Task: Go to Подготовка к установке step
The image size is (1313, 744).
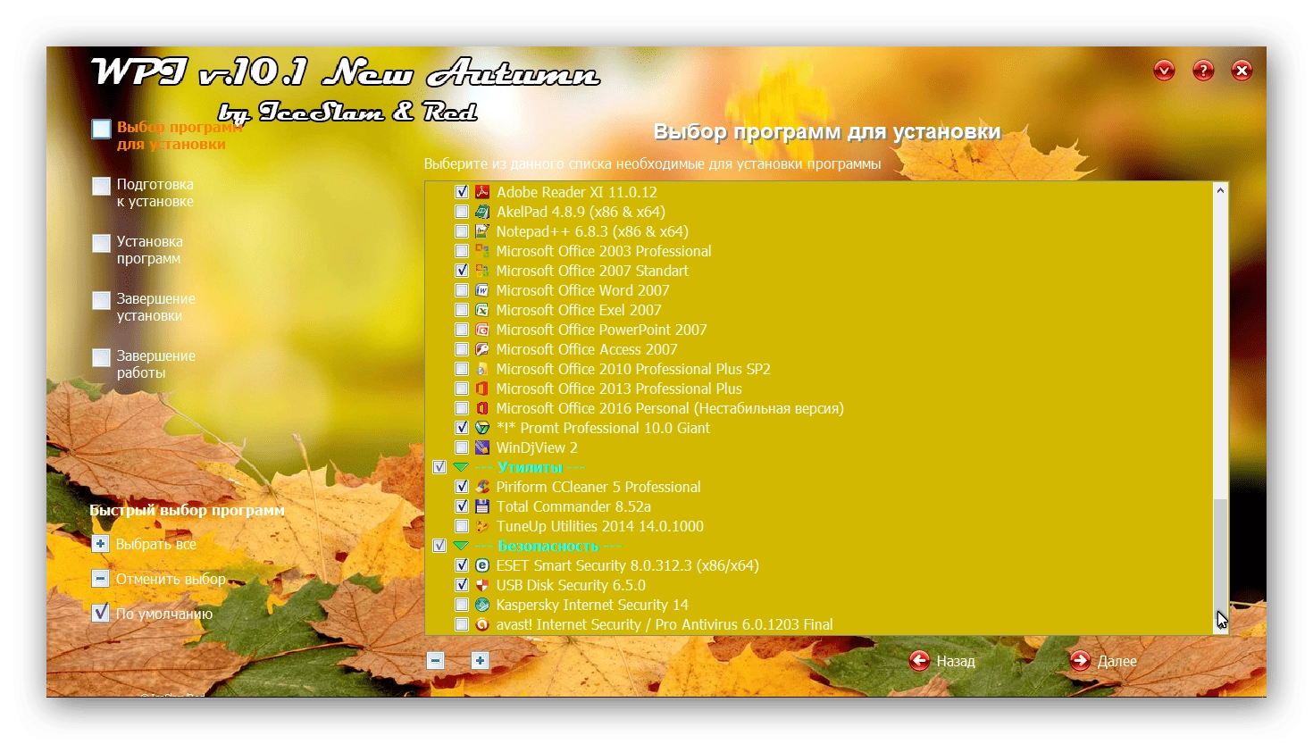Action: click(143, 193)
